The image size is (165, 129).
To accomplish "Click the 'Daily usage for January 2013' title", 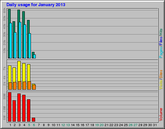I will tap(36, 5).
